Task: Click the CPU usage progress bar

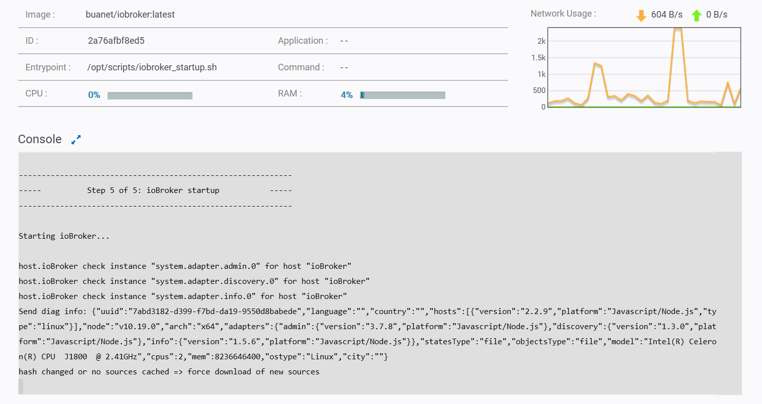Action: [x=150, y=95]
